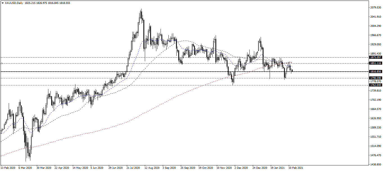
Task: Click the 1702.190 price axis value
Action: (376, 100)
